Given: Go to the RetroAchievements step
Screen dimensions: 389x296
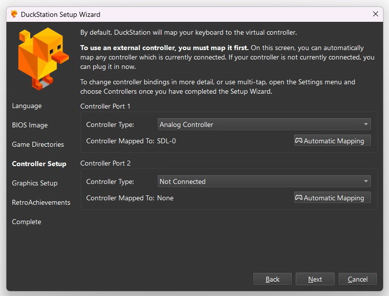Looking at the screenshot, I should click(x=41, y=202).
